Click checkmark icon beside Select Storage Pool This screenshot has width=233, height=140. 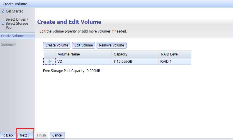3,23
